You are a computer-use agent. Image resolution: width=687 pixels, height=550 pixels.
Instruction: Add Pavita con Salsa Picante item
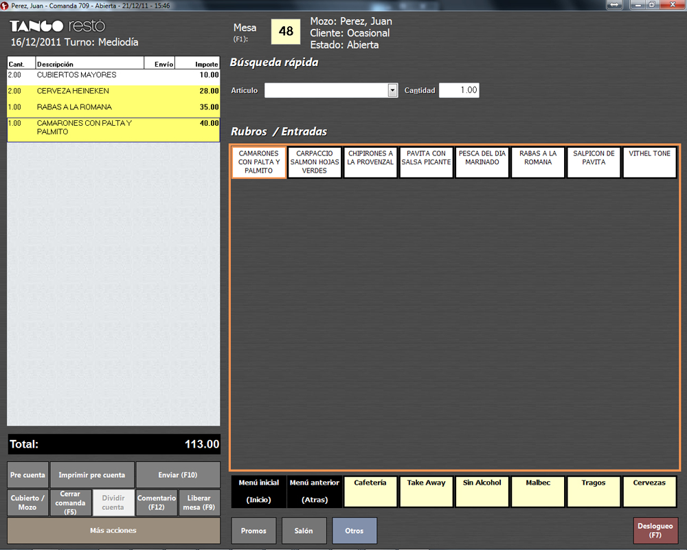pyautogui.click(x=427, y=162)
